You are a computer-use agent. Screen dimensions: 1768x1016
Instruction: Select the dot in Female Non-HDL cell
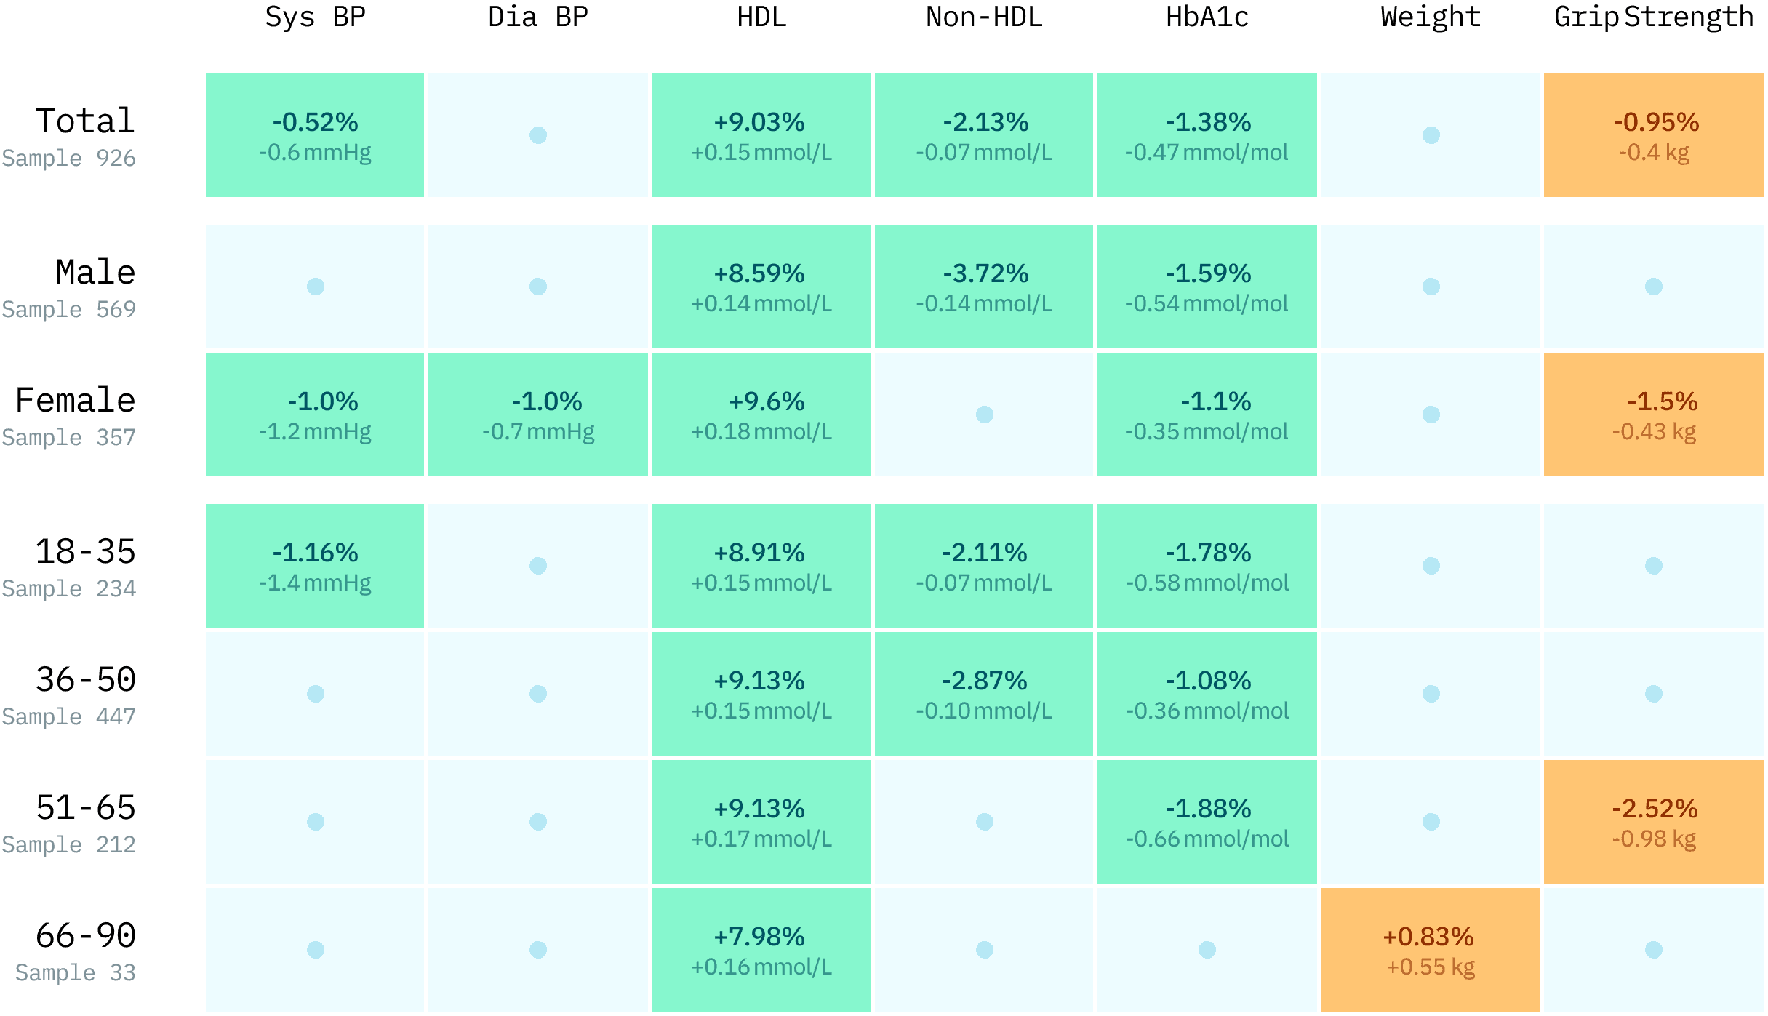click(x=985, y=415)
